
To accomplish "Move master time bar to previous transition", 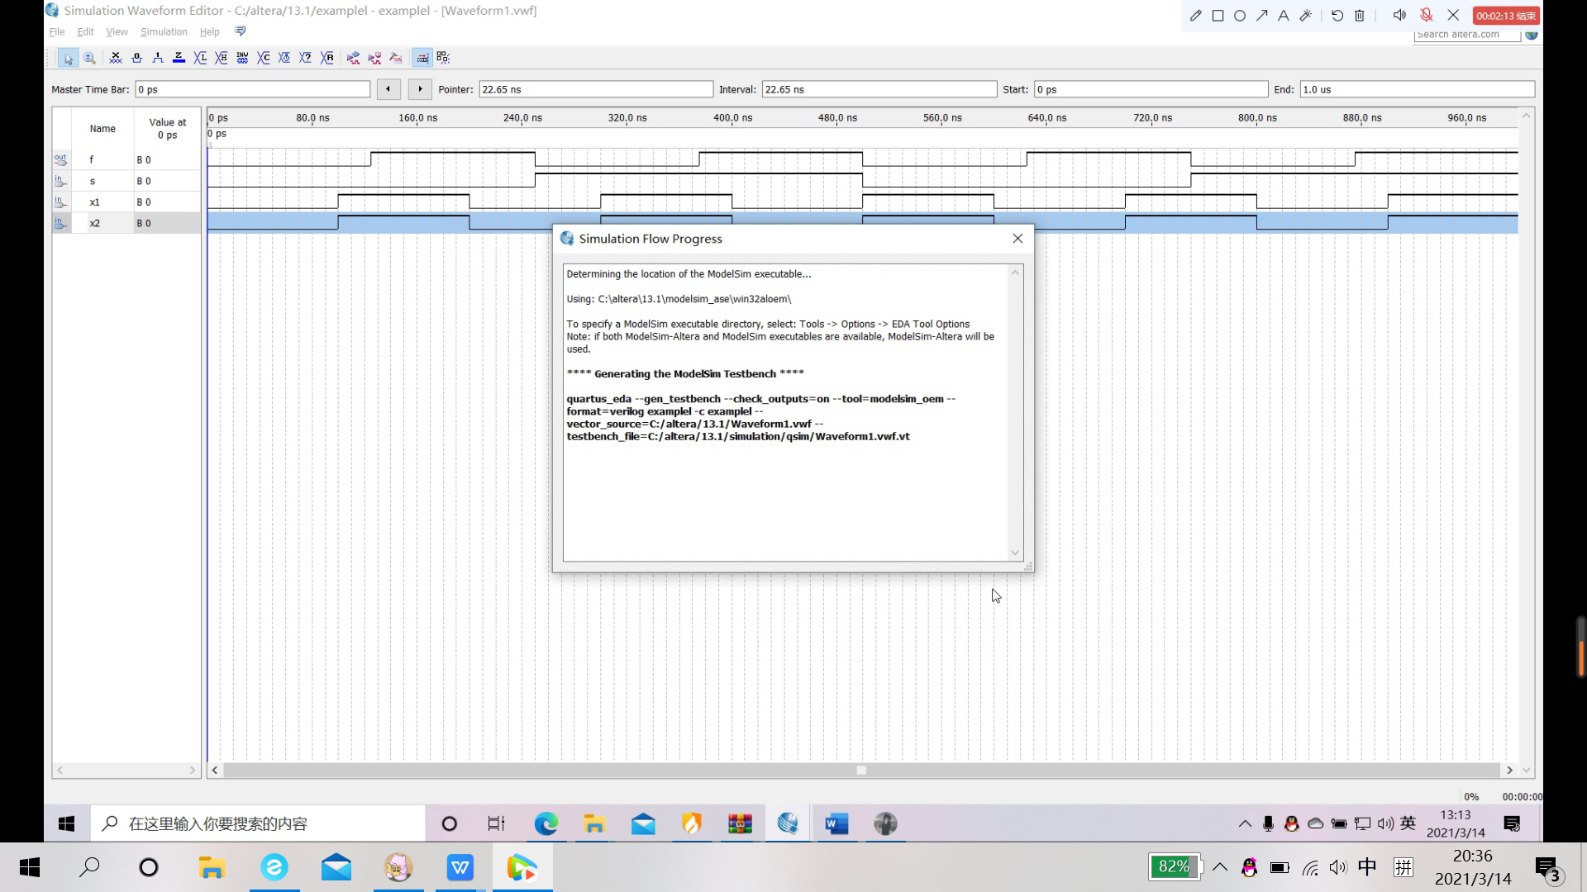I will point(388,89).
